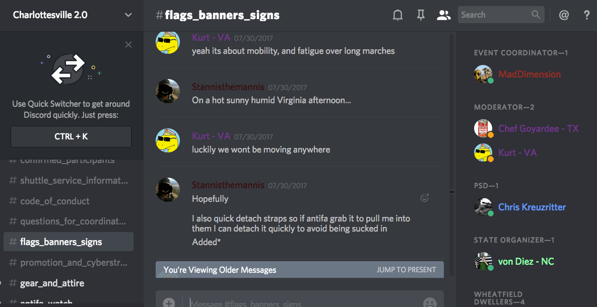Viewport: 597px width, 307px height.
Task: Expand the Charlottesville 2.0 server dropdown
Action: point(128,15)
